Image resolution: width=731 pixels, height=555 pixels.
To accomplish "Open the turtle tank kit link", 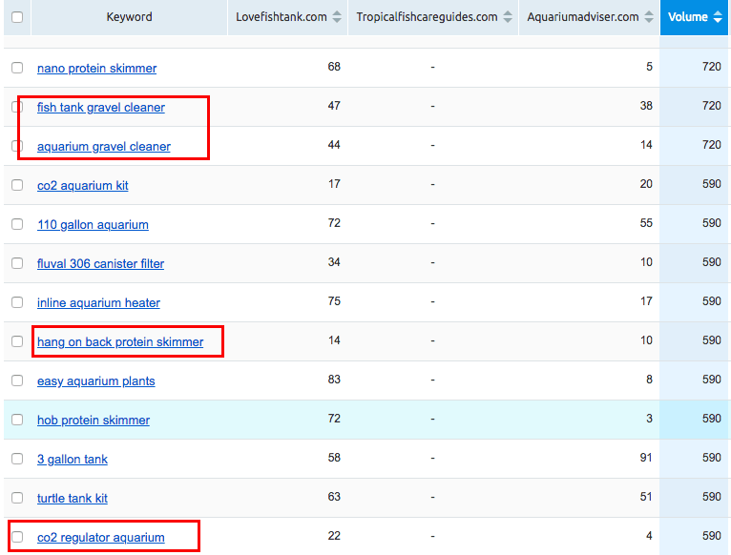I will click(73, 498).
